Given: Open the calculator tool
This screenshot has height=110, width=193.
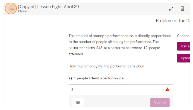Looking at the screenshot, I should click(182, 9).
